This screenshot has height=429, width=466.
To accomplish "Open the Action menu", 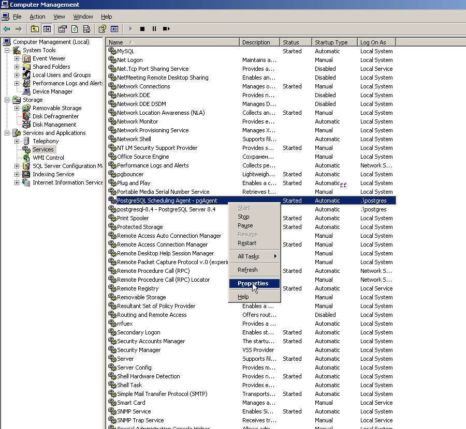I will coord(37,17).
